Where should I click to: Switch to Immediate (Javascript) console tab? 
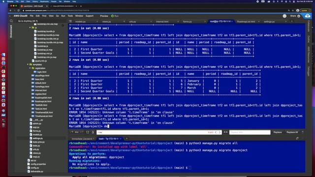click(x=82, y=139)
